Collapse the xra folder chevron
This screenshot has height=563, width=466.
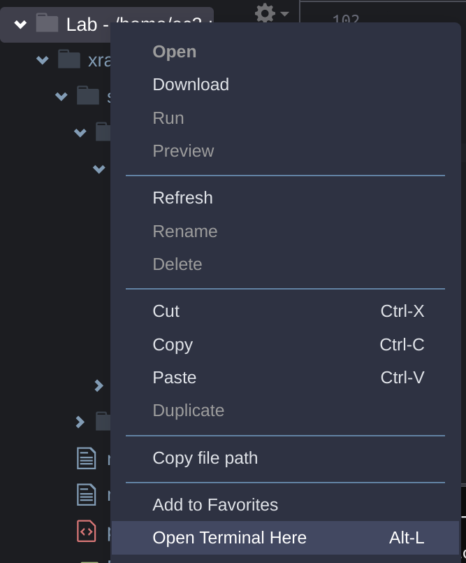pyautogui.click(x=42, y=59)
